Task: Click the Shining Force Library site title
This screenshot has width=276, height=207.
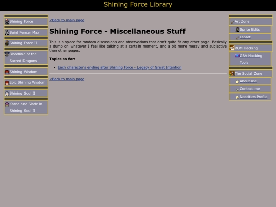Action: pyautogui.click(x=138, y=4)
